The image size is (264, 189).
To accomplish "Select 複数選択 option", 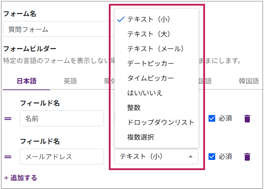I will pos(140,137).
